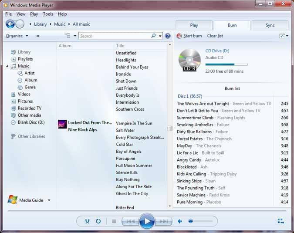Expand the hidden toolbar commands chevron
Image resolution: width=294 pixels, height=233 pixels.
click(38, 36)
